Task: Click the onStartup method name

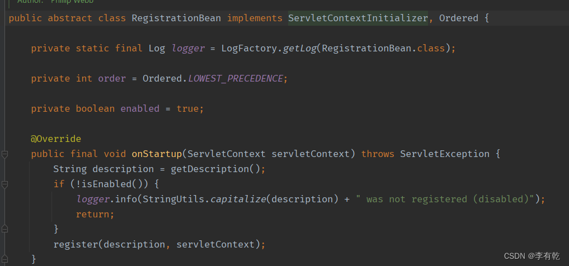Action: (x=157, y=154)
